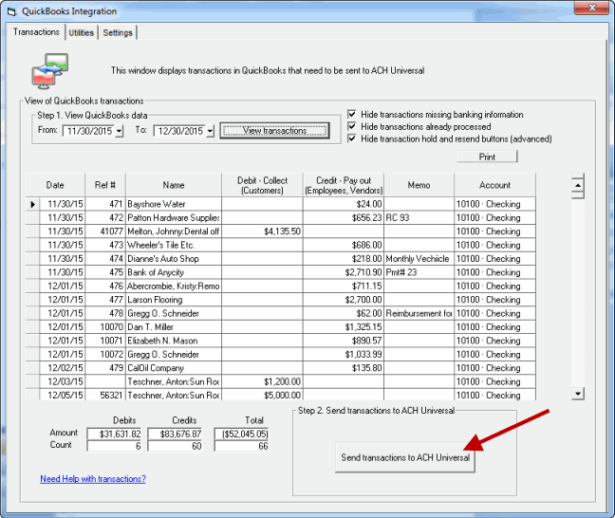Image resolution: width=615 pixels, height=518 pixels.
Task: Click the current row arrow indicator for Bayshore Water
Action: pos(32,204)
